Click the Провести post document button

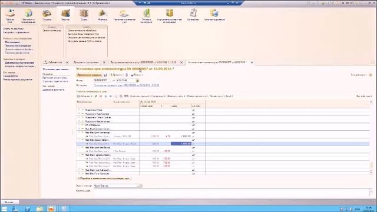pyautogui.click(x=117, y=75)
